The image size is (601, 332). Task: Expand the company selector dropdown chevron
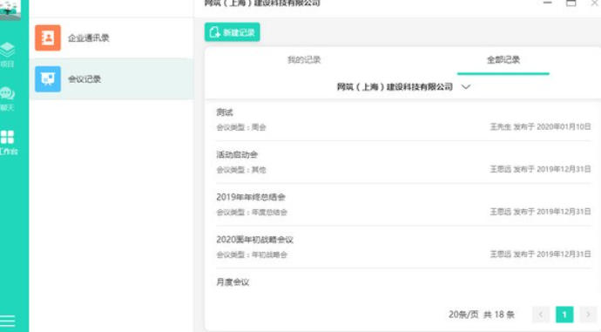point(466,87)
